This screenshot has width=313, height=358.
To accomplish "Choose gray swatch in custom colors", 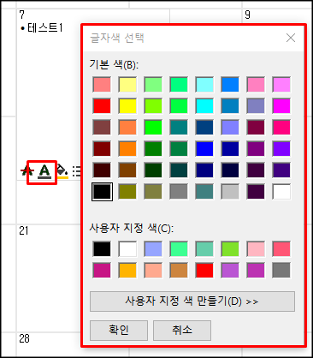I will (x=281, y=271).
